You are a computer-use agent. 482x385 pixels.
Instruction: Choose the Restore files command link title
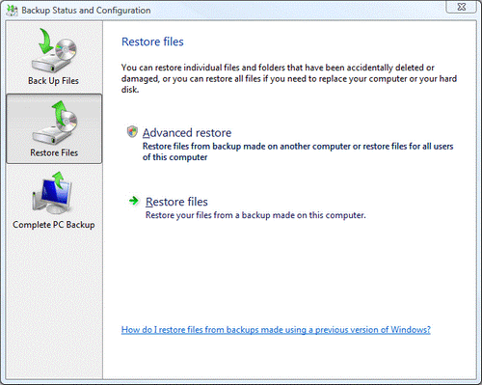176,202
